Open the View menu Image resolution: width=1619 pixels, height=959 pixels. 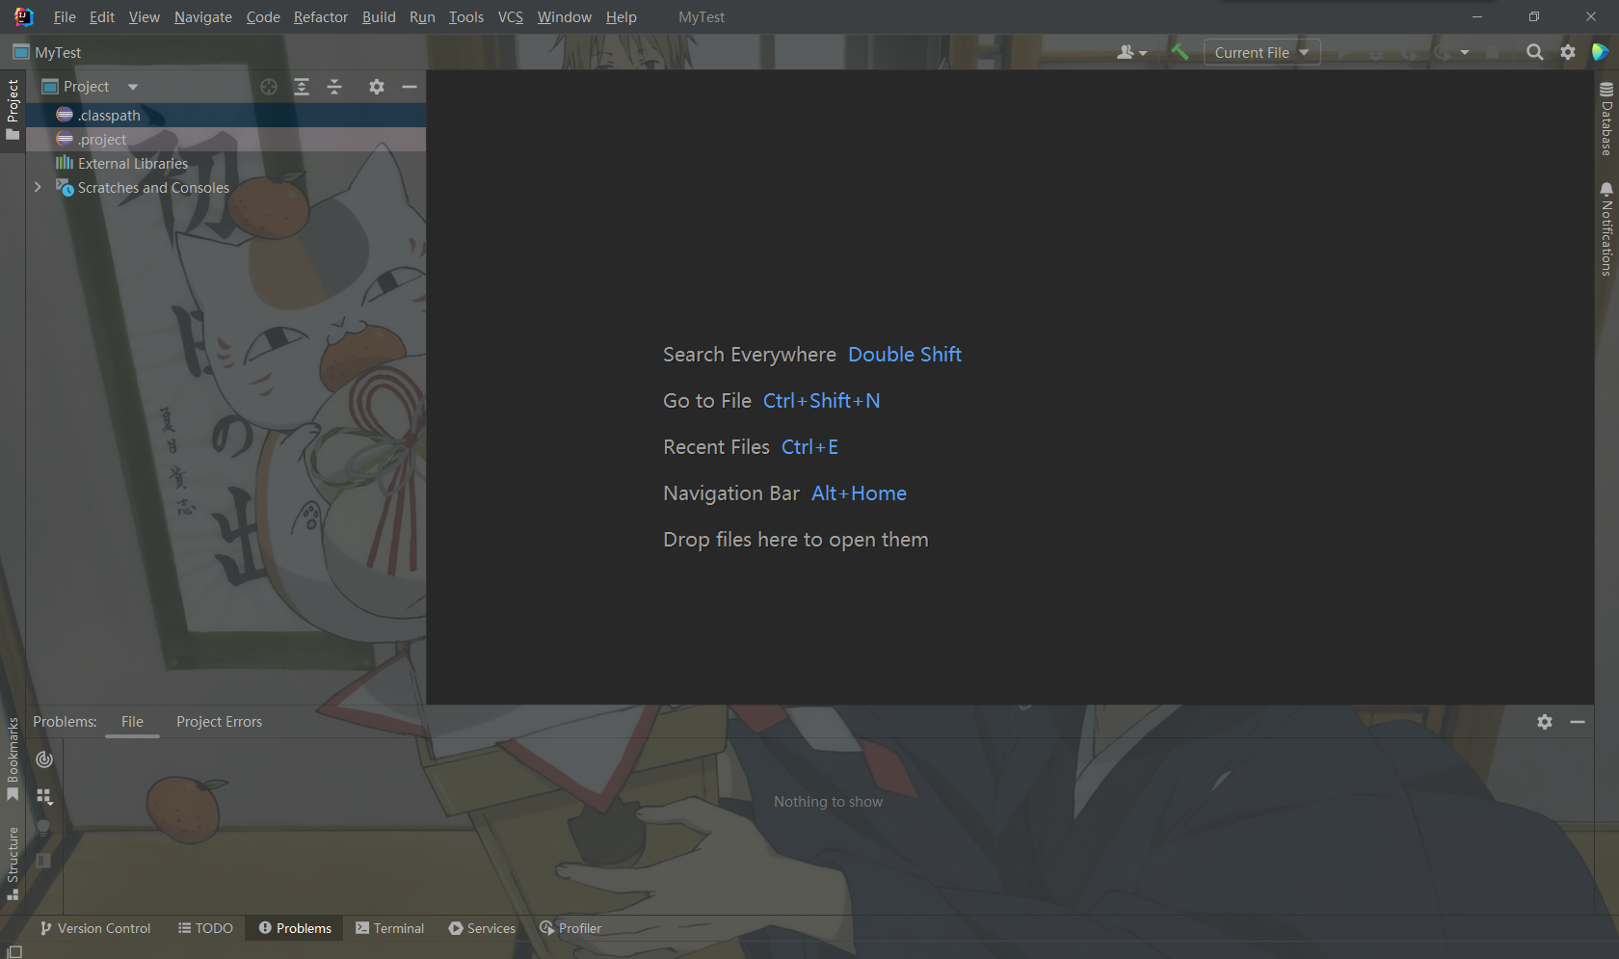(x=144, y=17)
